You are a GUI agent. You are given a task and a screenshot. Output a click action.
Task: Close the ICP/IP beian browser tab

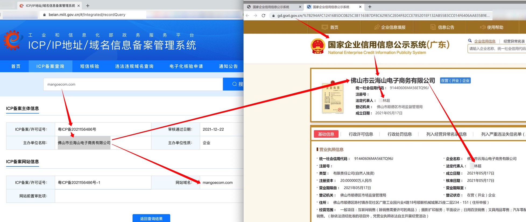79,6
